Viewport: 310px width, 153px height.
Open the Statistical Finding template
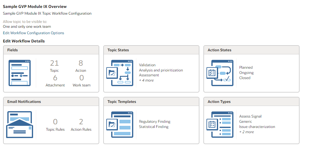pyautogui.click(x=154, y=127)
